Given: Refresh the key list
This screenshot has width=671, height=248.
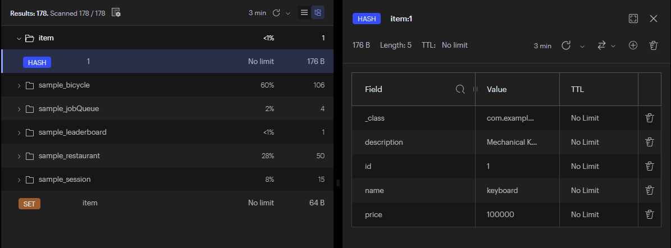Looking at the screenshot, I should point(276,13).
